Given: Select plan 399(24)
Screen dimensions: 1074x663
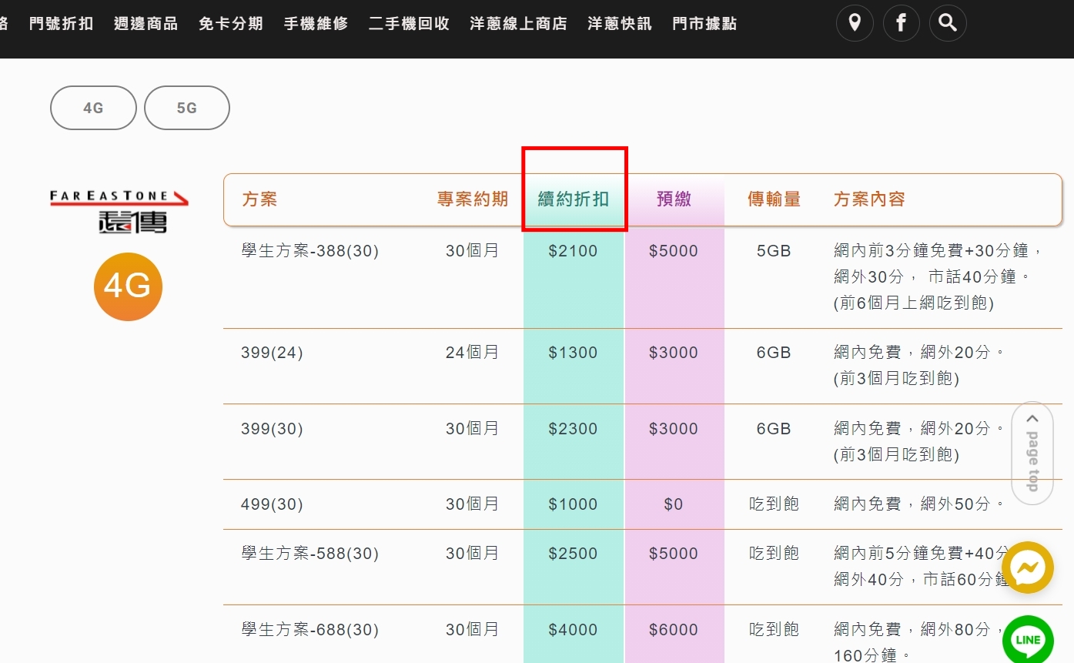Looking at the screenshot, I should [272, 353].
